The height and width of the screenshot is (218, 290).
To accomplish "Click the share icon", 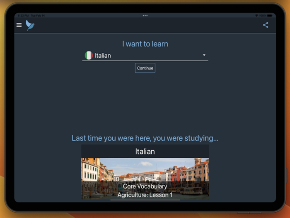I will (266, 25).
